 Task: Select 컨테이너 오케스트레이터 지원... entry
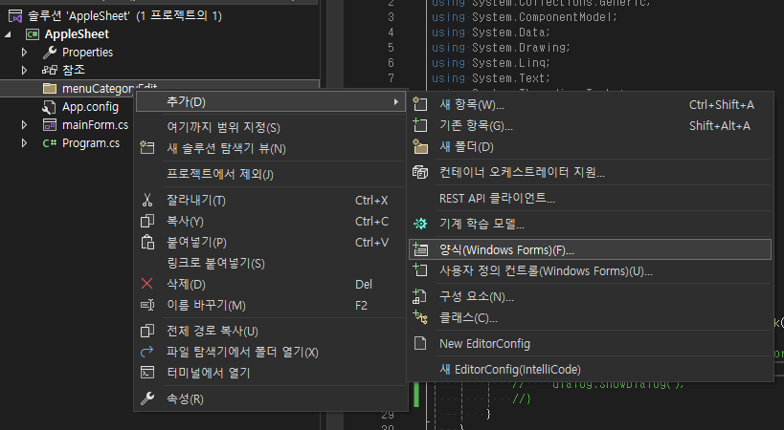point(590,172)
